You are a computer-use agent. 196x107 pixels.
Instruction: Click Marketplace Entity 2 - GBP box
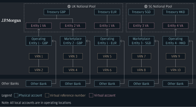(73, 41)
